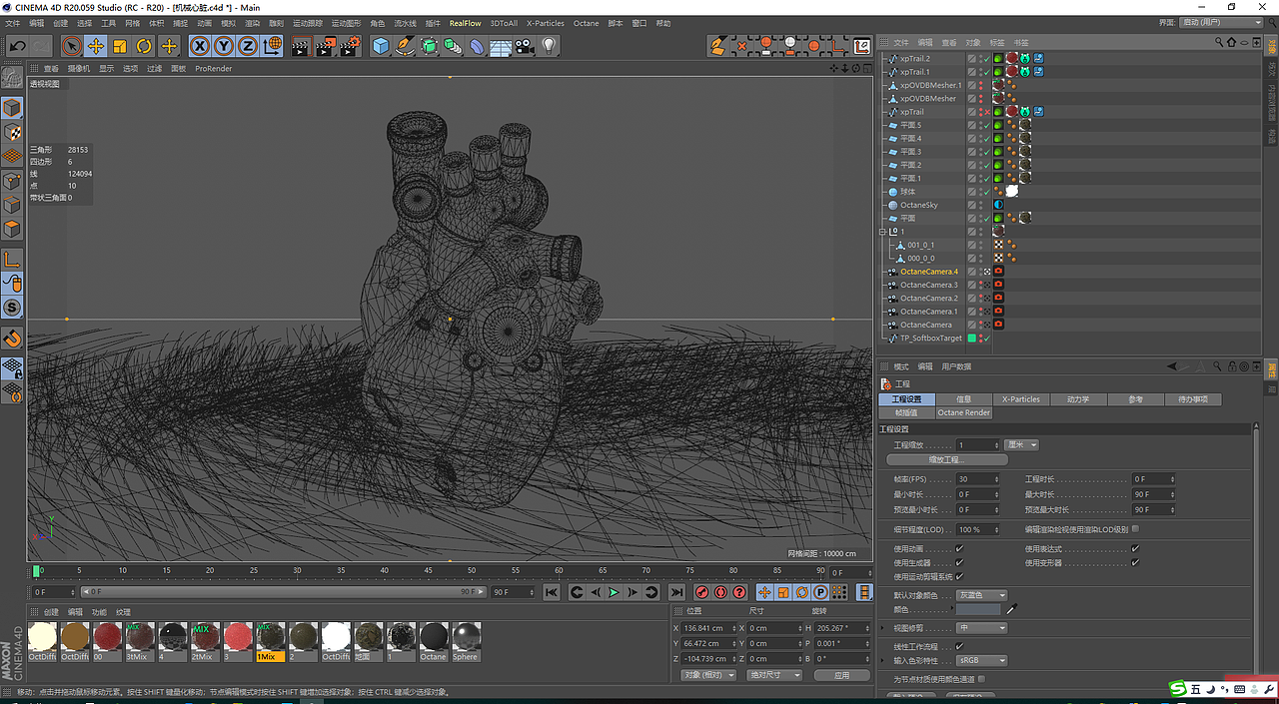Open the subdivision surface generator icon
Viewport: 1279px width, 704px height.
click(x=429, y=46)
